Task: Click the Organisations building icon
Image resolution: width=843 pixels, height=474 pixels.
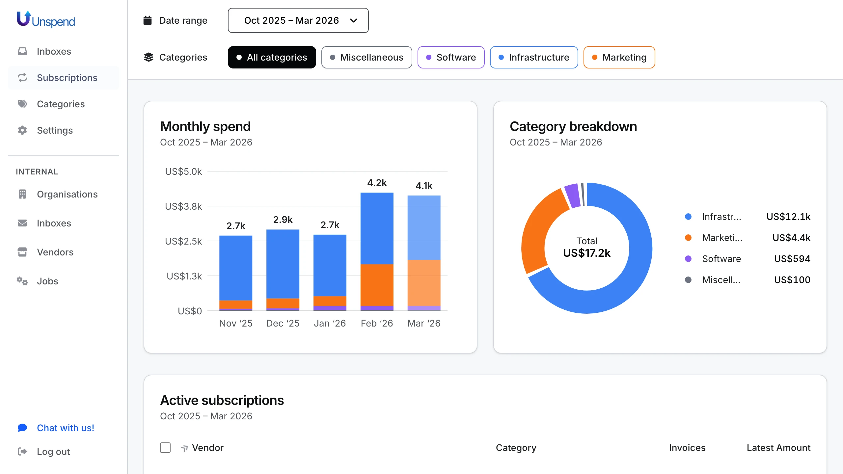Action: coord(22,194)
